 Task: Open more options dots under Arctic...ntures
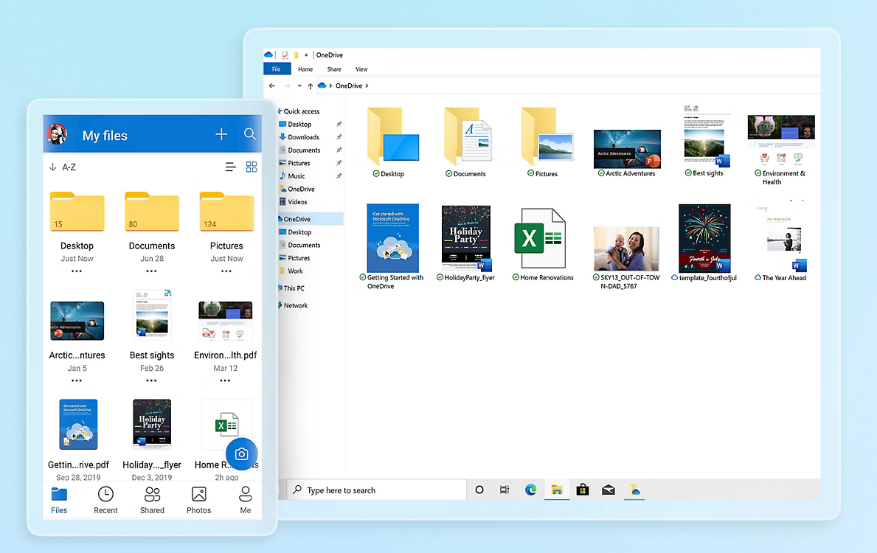pyautogui.click(x=77, y=380)
